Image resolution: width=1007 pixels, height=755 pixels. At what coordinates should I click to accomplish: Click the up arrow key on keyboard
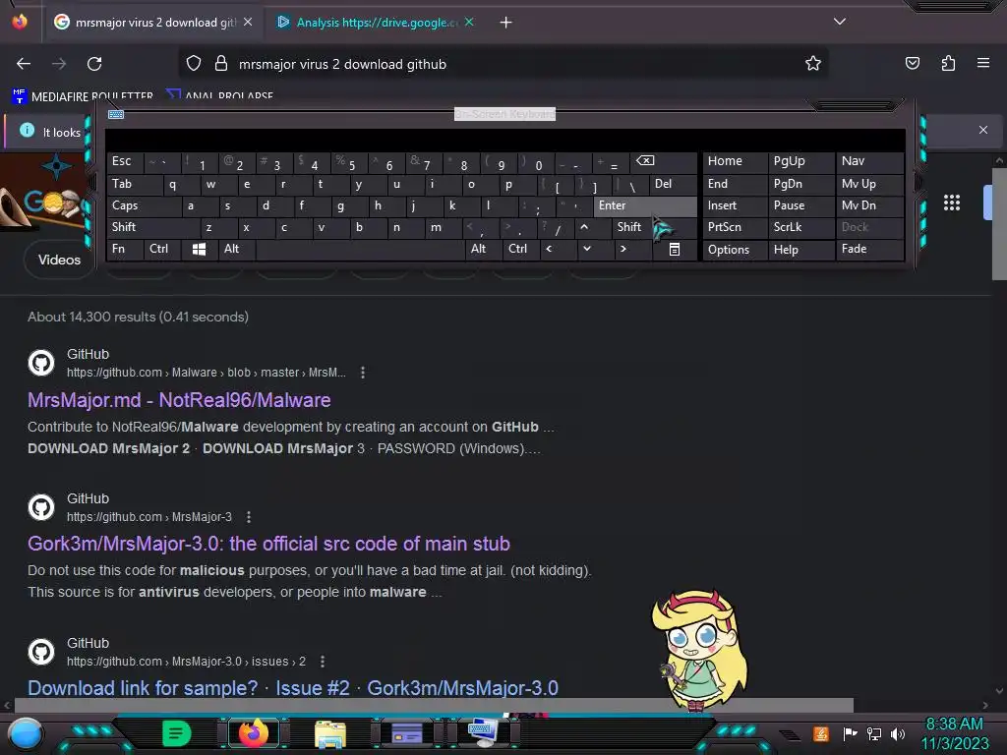pyautogui.click(x=584, y=227)
